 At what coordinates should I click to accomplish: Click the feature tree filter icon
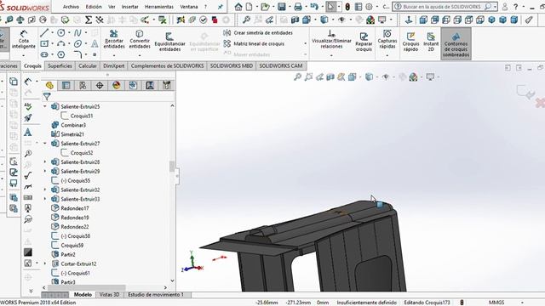click(47, 97)
